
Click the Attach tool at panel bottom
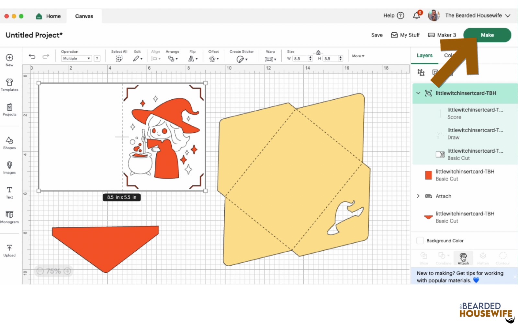point(463,258)
